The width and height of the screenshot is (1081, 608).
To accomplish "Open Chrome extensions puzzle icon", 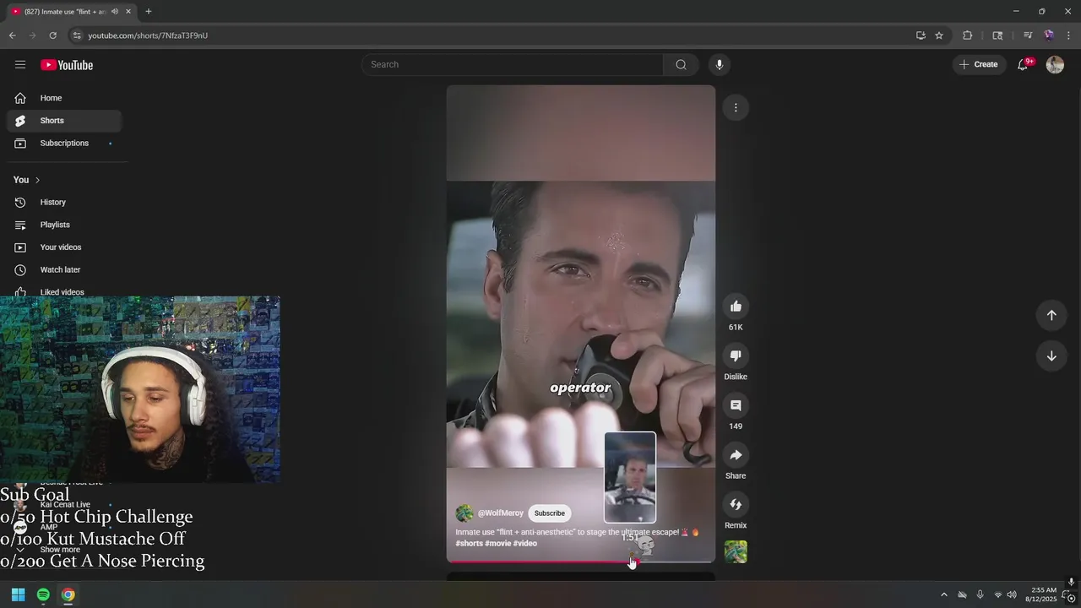I will point(968,35).
